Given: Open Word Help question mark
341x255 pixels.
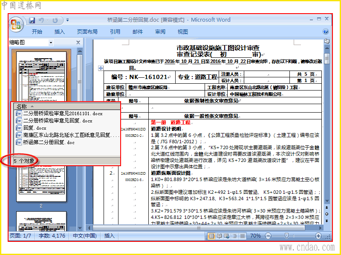Looking at the screenshot, I should pos(326,31).
